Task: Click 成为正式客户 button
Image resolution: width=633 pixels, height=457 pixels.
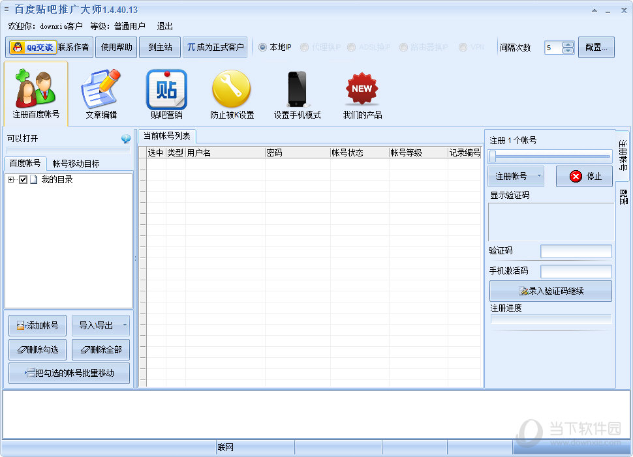Action: [x=215, y=47]
